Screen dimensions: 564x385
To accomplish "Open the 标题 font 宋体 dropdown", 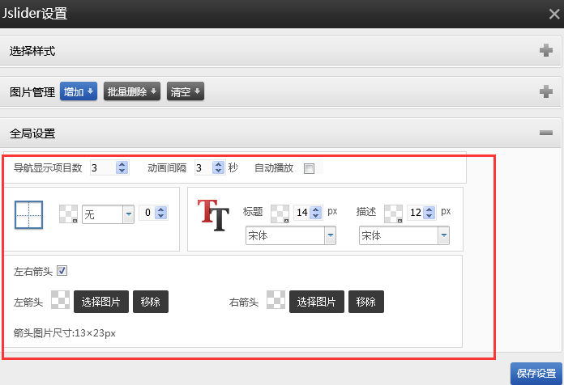I will point(291,235).
